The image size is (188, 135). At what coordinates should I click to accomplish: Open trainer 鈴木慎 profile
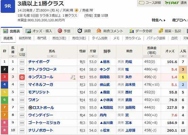130,85
